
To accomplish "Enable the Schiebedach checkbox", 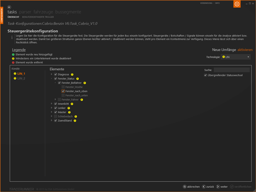I will click(x=55, y=116).
